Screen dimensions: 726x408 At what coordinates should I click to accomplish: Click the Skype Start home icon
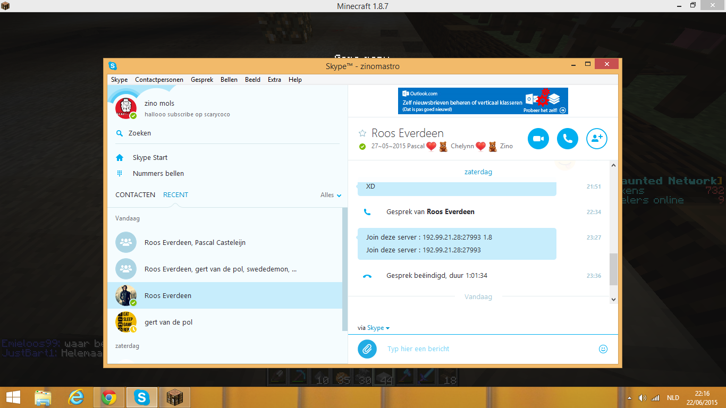coord(120,158)
